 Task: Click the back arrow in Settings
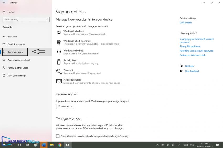pyautogui.click(x=4, y=3)
